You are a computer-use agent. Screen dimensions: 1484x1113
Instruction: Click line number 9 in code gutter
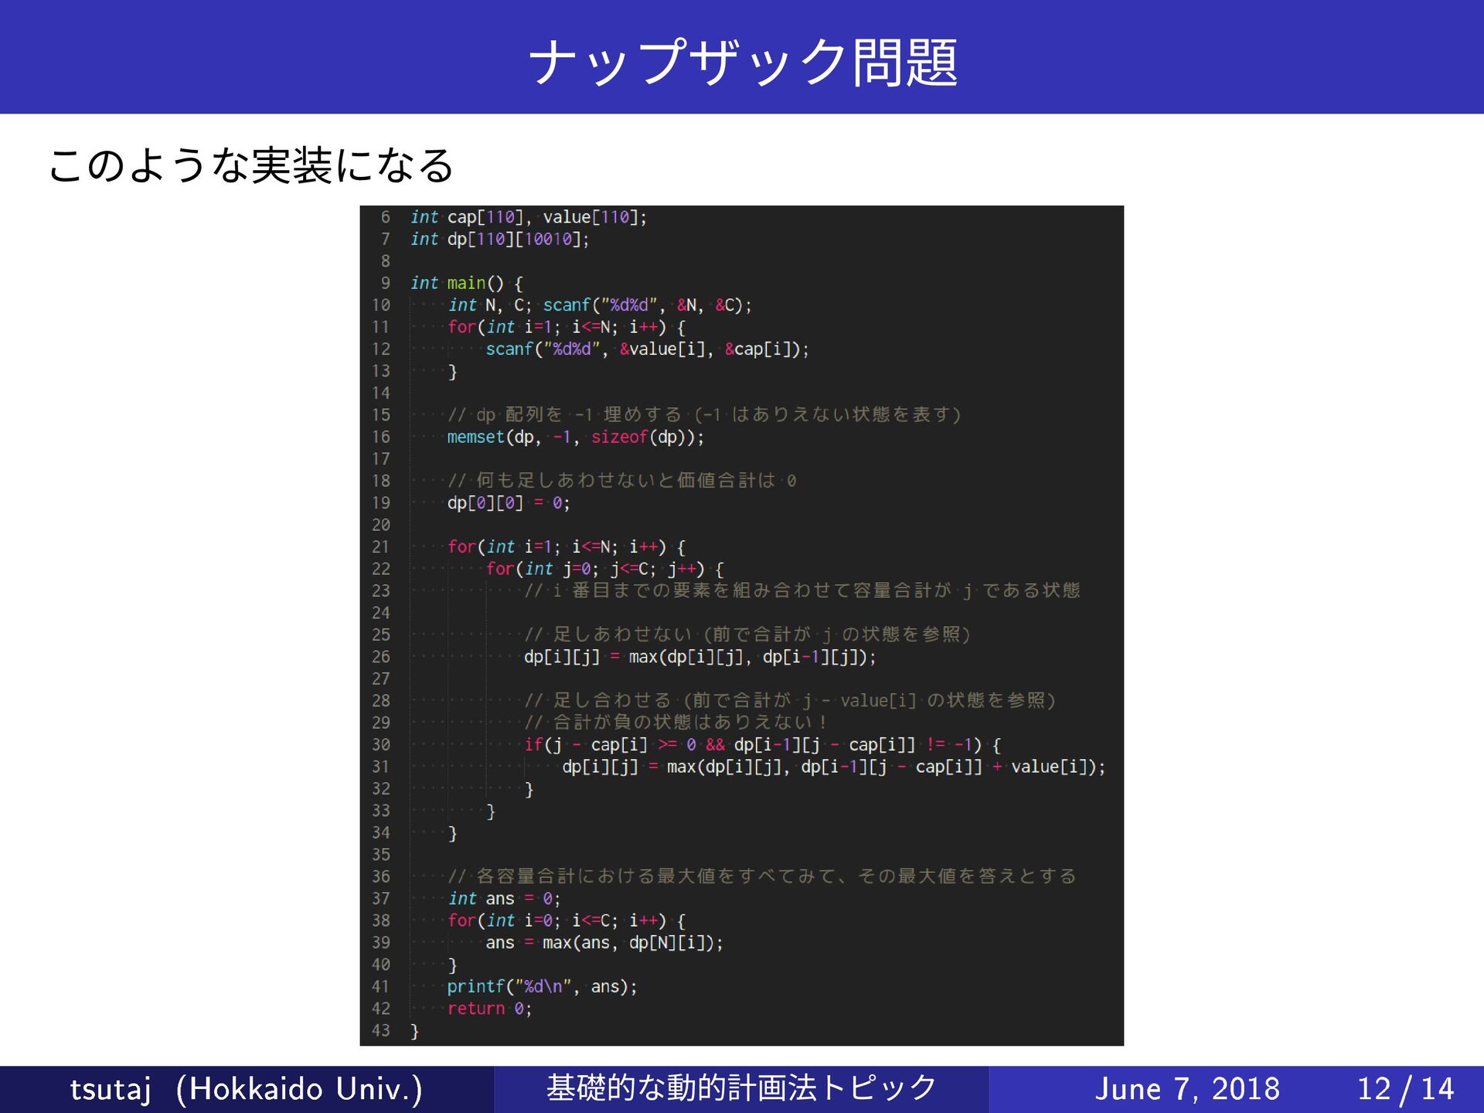tap(385, 284)
